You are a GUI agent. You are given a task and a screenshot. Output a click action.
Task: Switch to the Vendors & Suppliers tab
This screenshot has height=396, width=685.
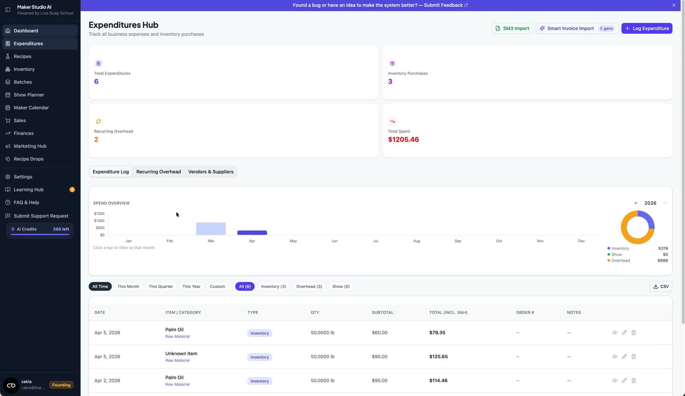(x=211, y=172)
